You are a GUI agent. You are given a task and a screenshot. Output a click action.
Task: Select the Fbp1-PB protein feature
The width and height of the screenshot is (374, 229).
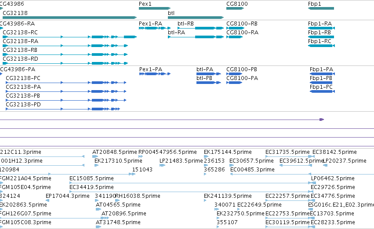(321, 78)
